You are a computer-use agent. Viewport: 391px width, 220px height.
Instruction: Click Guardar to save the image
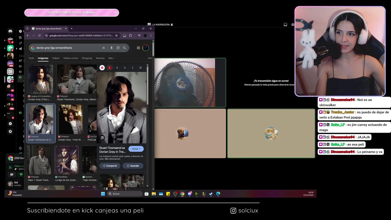click(x=133, y=166)
